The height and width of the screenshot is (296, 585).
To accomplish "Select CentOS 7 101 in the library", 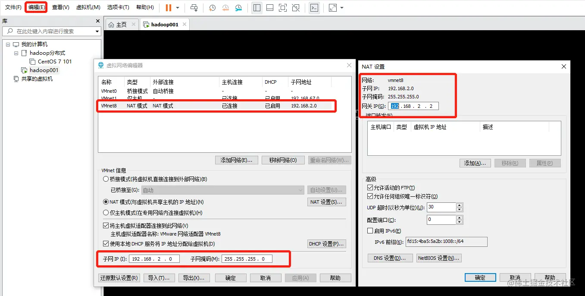I will (55, 62).
